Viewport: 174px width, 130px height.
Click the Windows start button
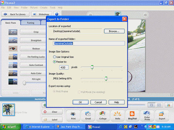tap(10, 127)
